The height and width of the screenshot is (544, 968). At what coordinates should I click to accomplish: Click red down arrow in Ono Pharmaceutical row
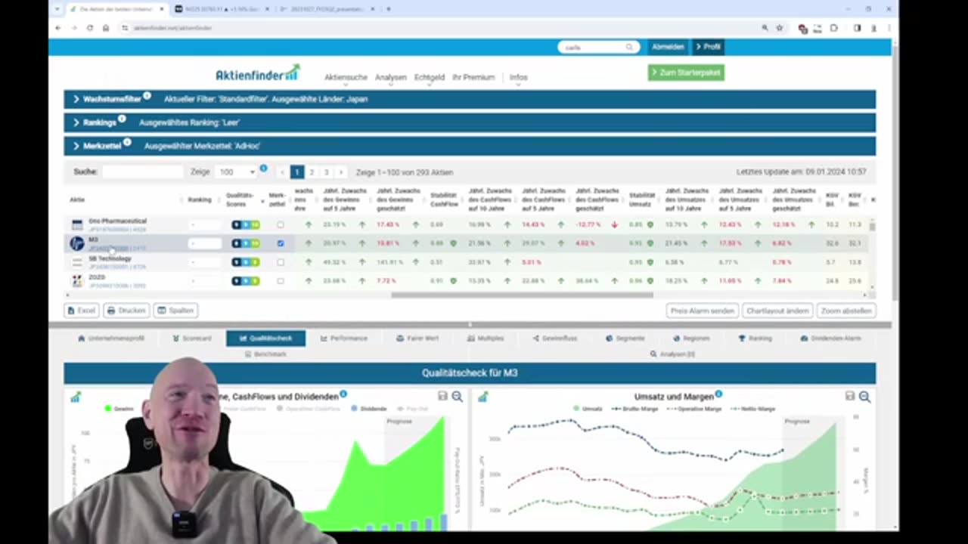pos(615,224)
